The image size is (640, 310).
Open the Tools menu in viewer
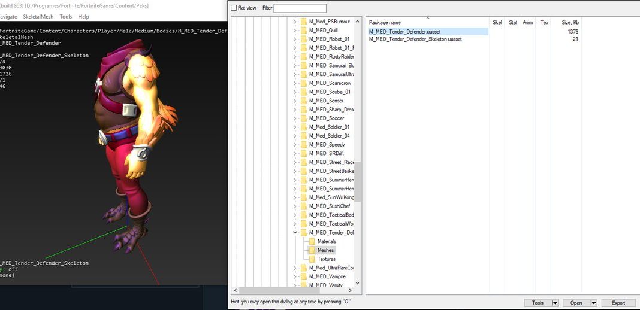pos(66,17)
